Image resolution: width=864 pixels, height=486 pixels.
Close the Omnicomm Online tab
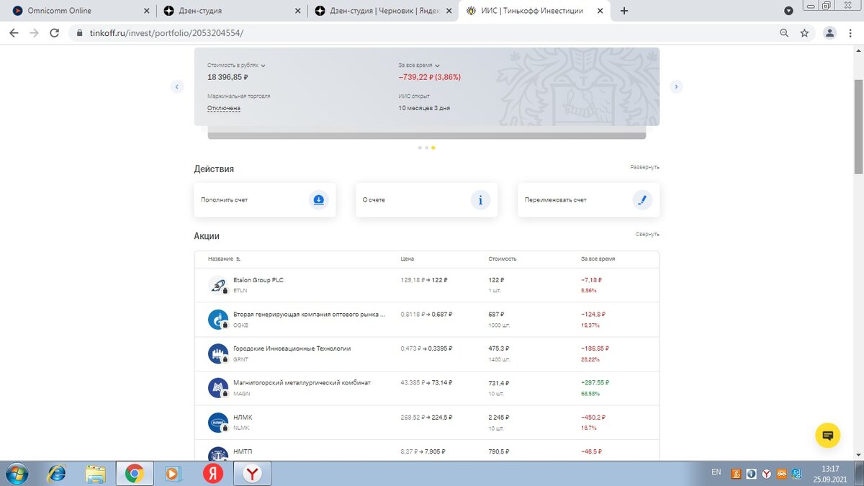click(147, 11)
